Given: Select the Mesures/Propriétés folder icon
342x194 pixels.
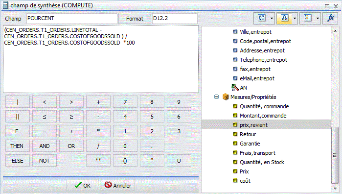Looking at the screenshot, I should click(x=226, y=97).
